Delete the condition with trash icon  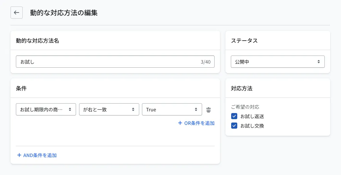pos(208,110)
